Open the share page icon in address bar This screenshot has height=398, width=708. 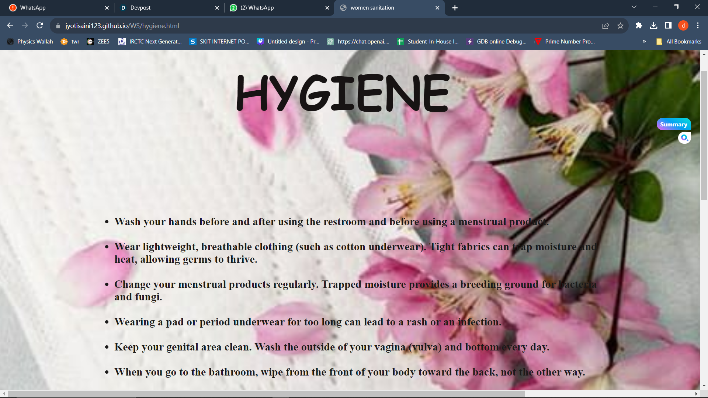pos(605,25)
